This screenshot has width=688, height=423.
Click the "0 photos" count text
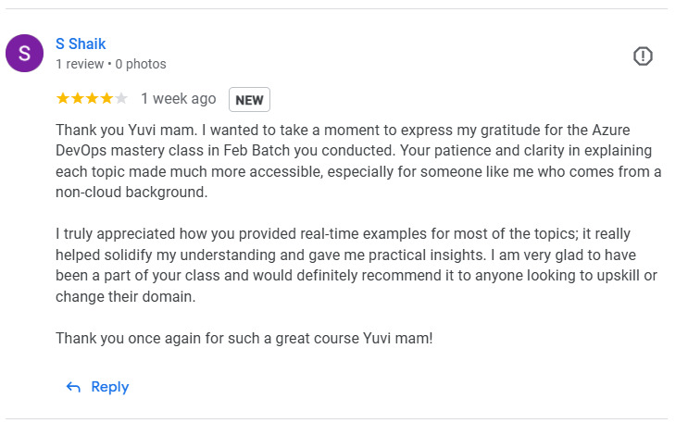pyautogui.click(x=141, y=64)
